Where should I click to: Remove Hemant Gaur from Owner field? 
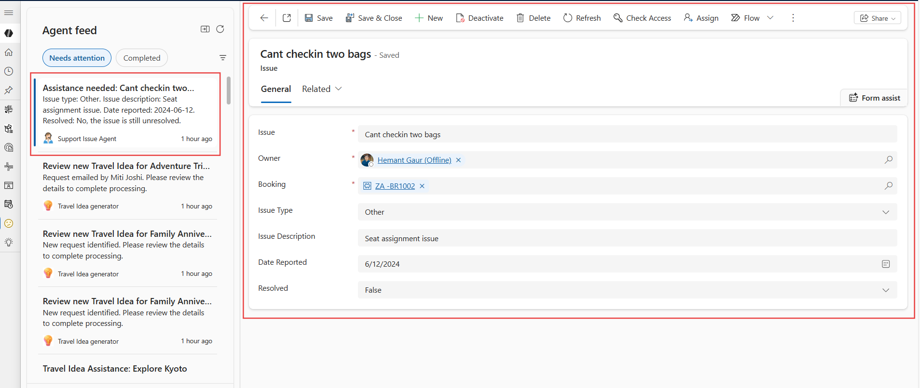click(x=458, y=160)
